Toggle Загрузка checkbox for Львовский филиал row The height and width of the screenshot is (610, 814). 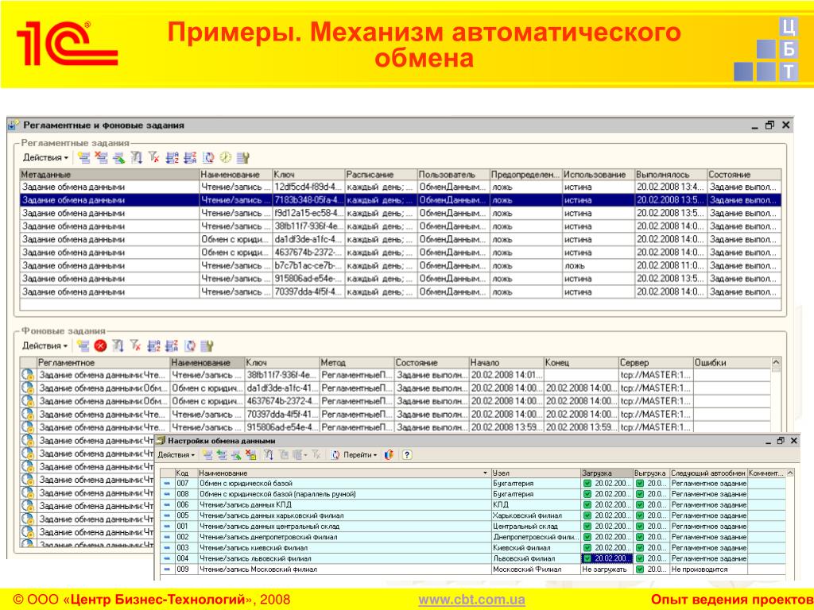[587, 558]
